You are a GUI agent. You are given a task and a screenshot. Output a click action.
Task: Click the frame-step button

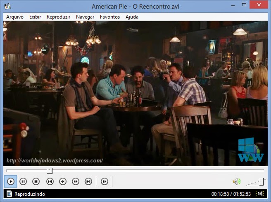click(105, 181)
